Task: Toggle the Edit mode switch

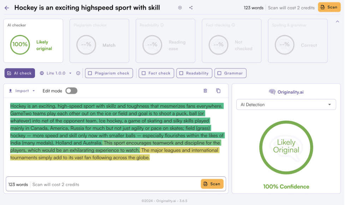Action: point(71,91)
